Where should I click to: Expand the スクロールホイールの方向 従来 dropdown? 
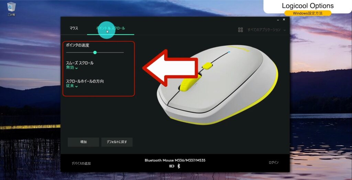72,86
